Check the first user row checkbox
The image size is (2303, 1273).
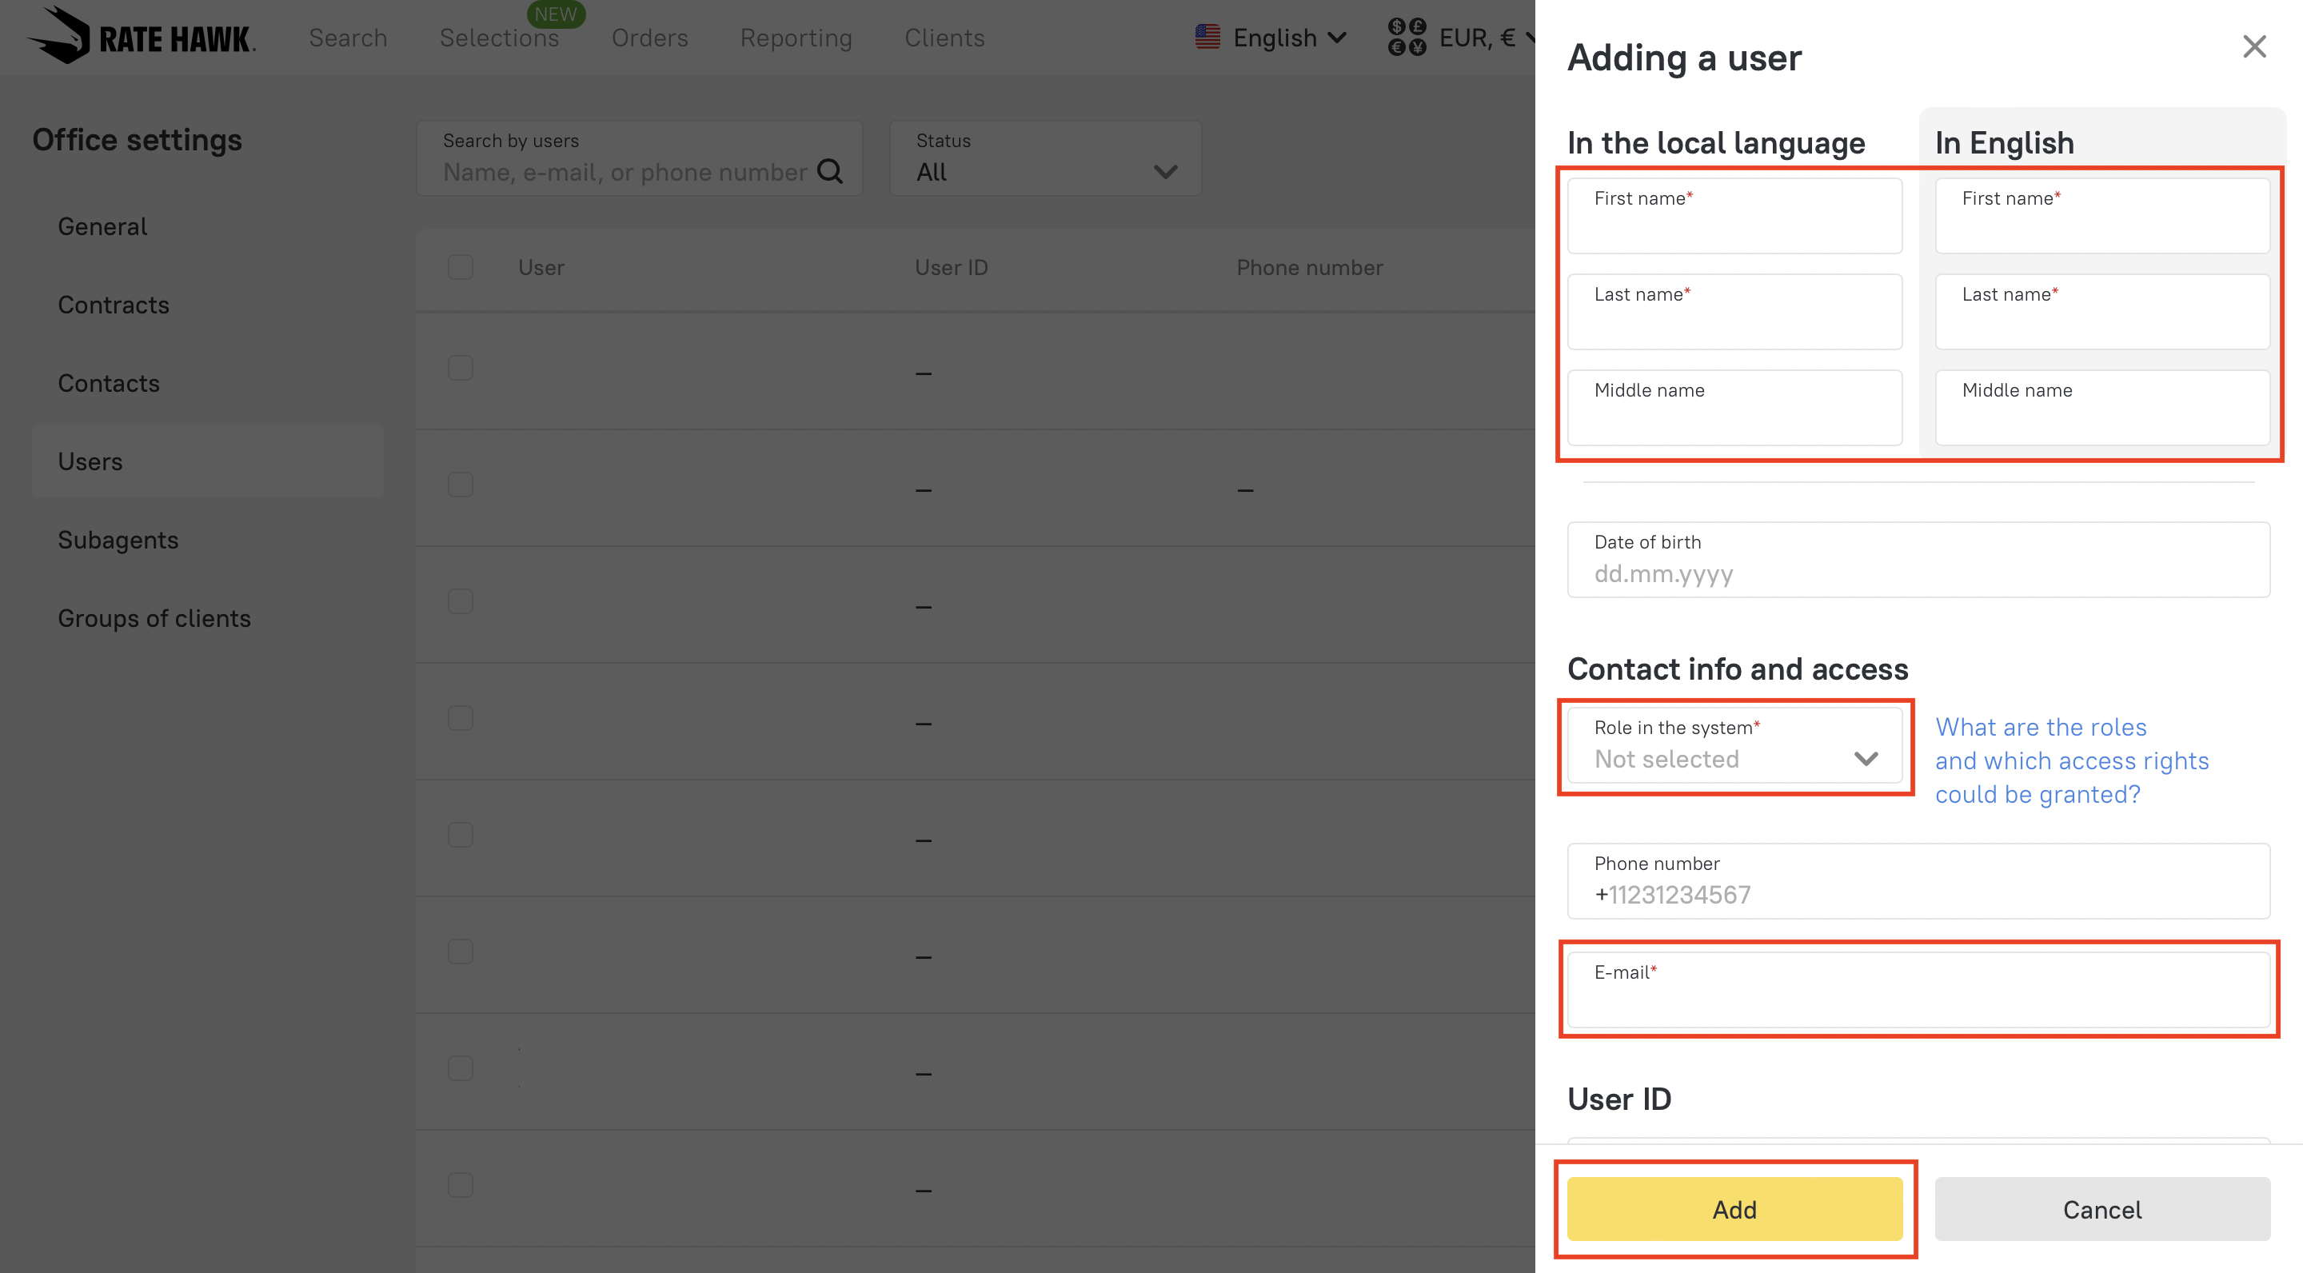(461, 369)
